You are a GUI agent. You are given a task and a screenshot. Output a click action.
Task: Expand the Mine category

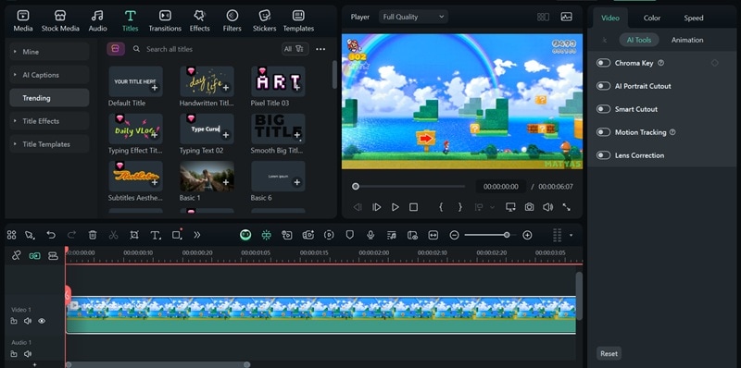[49, 52]
